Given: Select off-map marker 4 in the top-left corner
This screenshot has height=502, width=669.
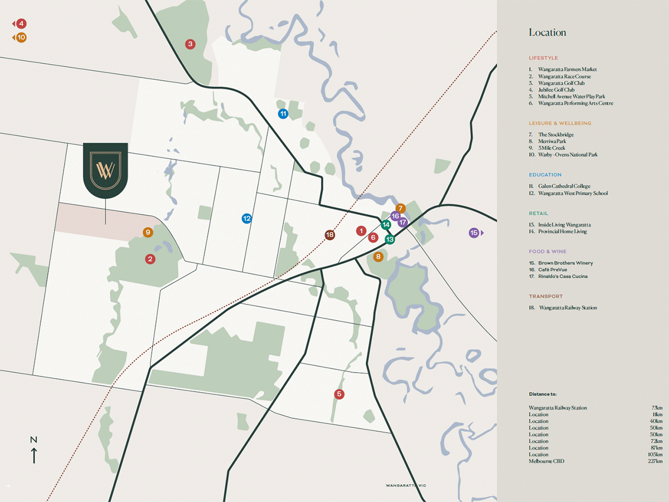Looking at the screenshot, I should 21,23.
